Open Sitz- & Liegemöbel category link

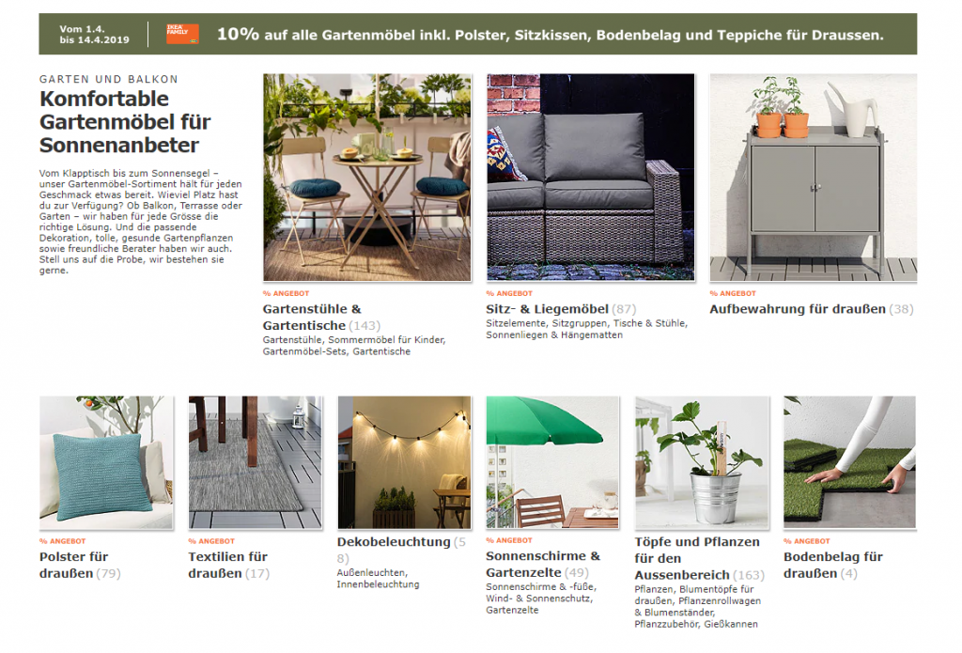pos(561,309)
